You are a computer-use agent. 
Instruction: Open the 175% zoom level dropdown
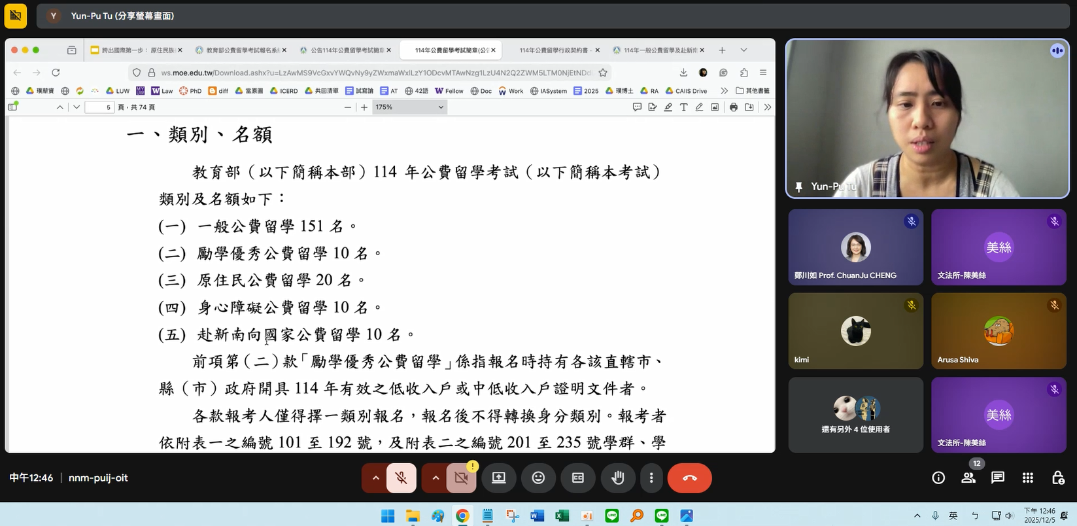[409, 107]
